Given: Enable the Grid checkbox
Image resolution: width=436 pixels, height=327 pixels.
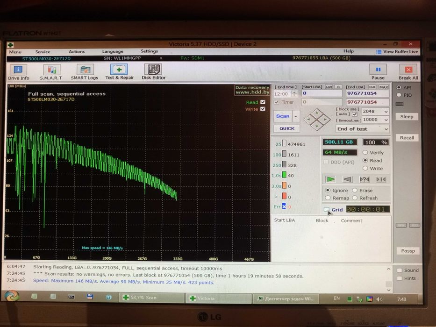Looking at the screenshot, I should [327, 209].
